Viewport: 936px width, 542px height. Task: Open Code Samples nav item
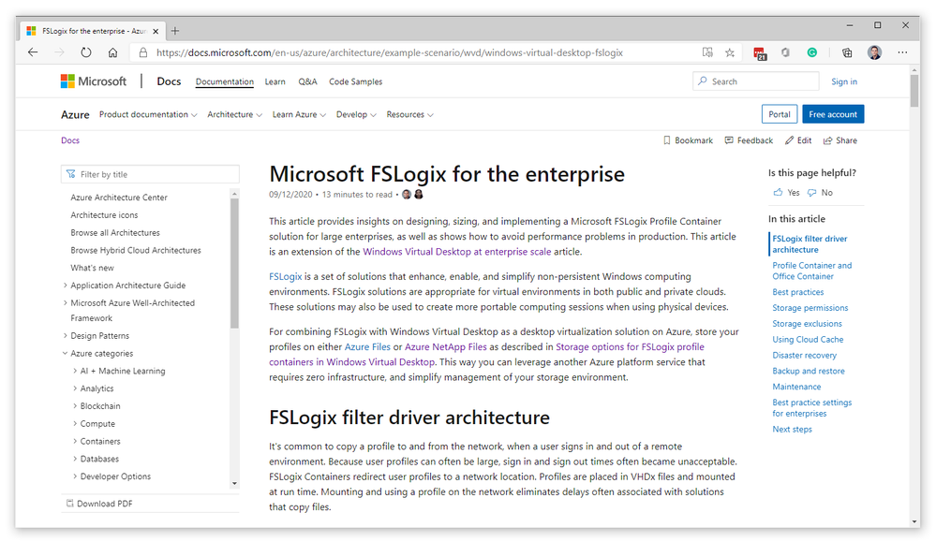(x=356, y=81)
